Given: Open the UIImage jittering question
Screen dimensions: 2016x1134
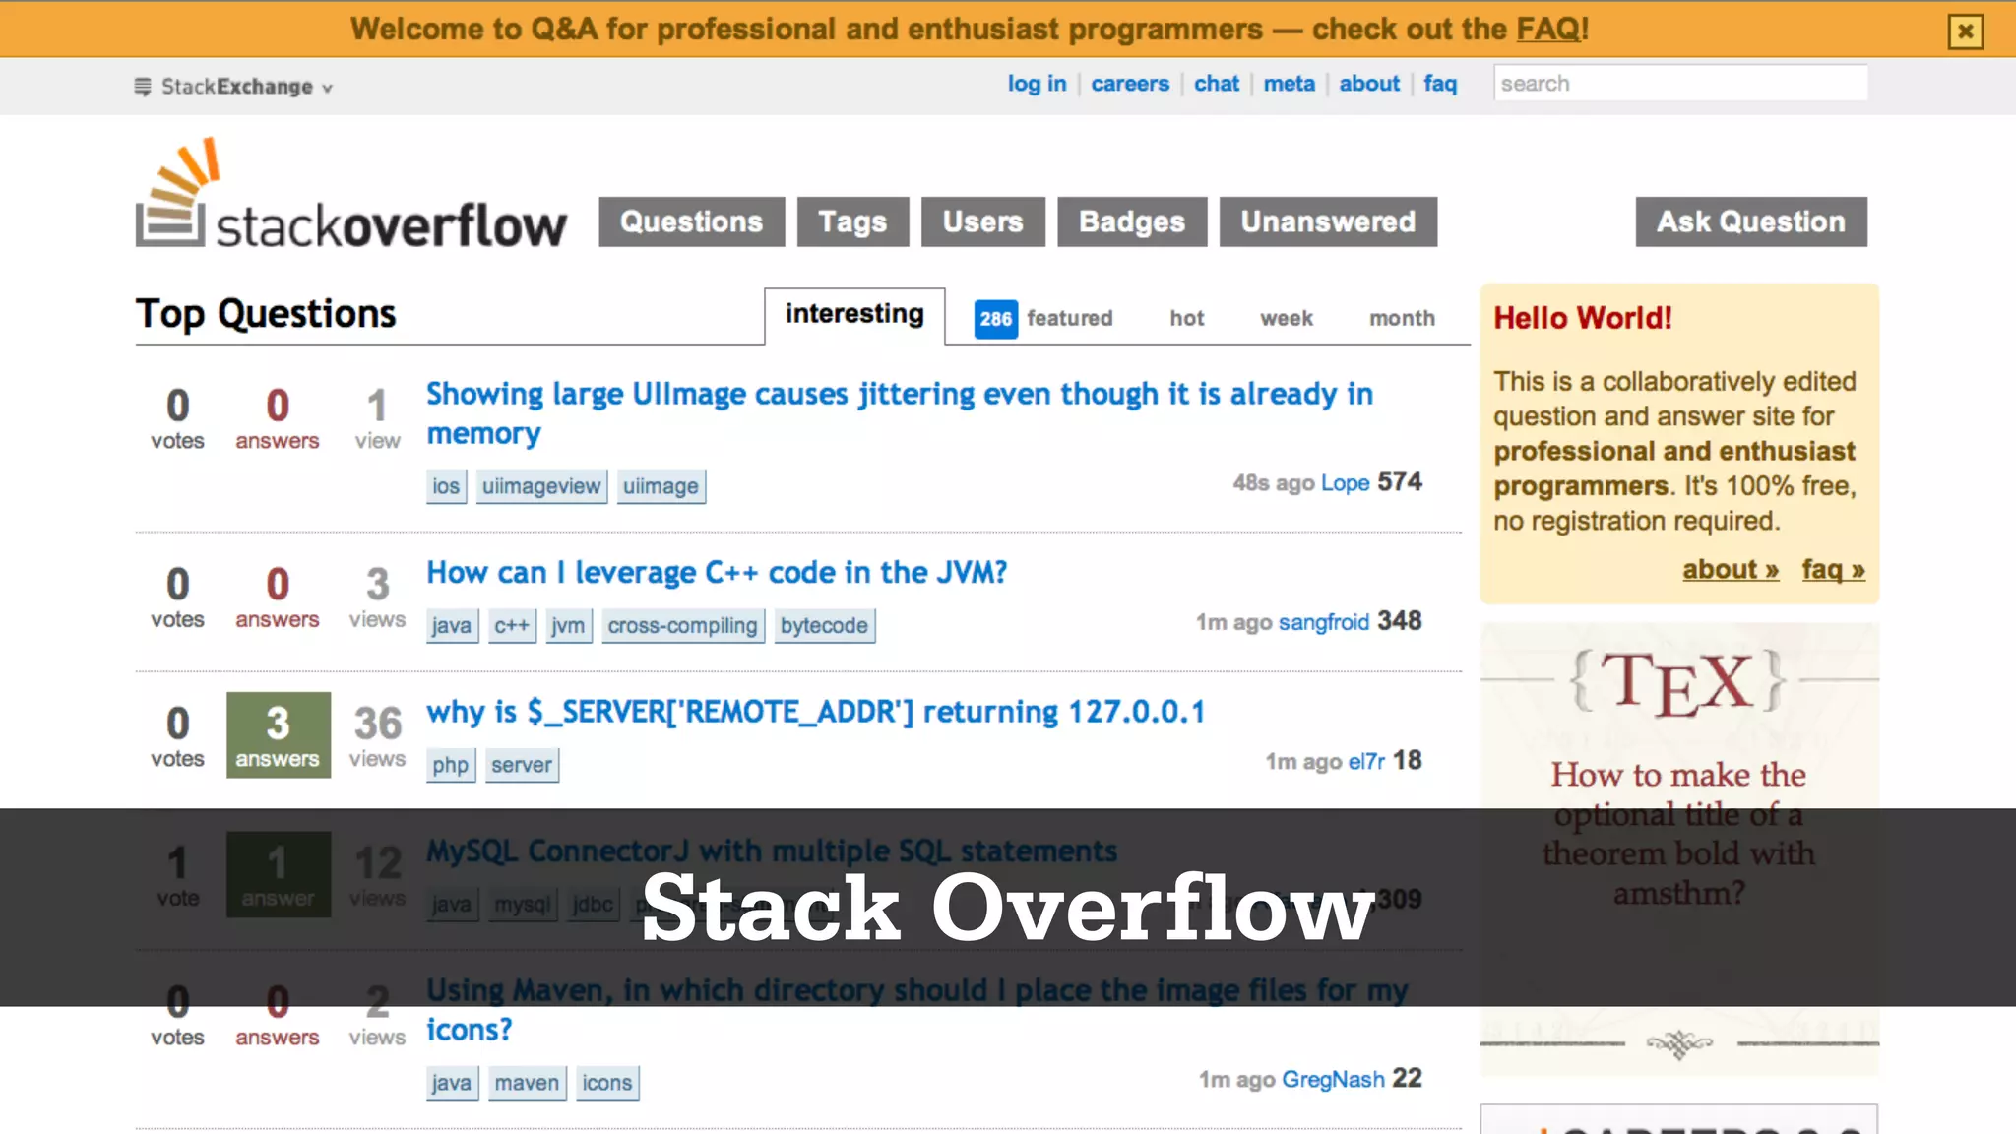Looking at the screenshot, I should (900, 413).
